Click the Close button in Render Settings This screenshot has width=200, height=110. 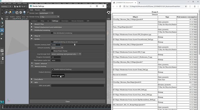coord(68,102)
